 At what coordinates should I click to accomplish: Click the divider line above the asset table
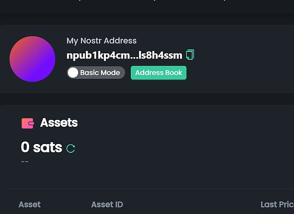pyautogui.click(x=147, y=189)
